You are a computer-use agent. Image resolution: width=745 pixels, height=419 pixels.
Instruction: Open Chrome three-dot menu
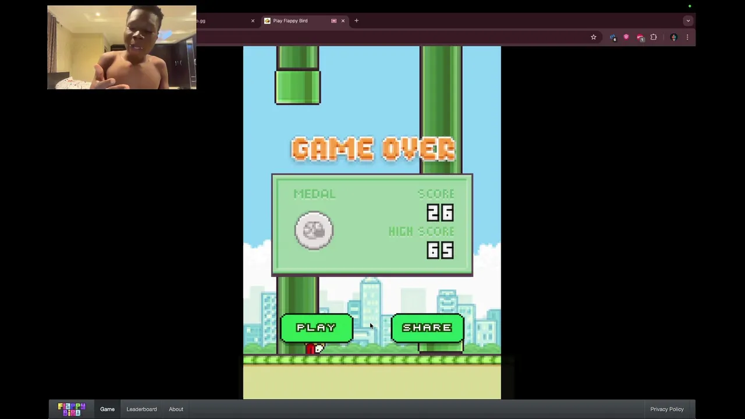(687, 37)
